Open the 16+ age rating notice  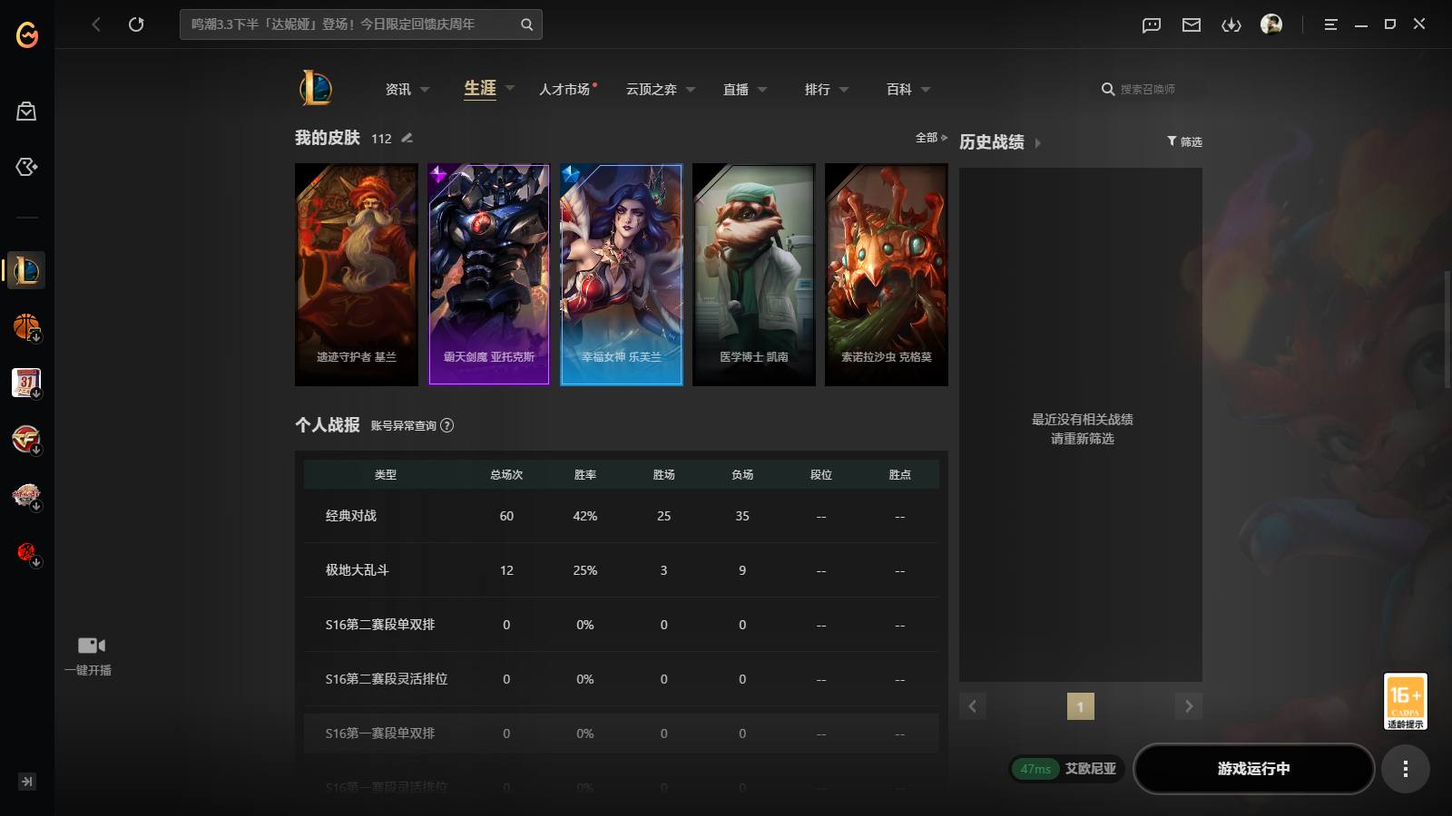point(1405,701)
